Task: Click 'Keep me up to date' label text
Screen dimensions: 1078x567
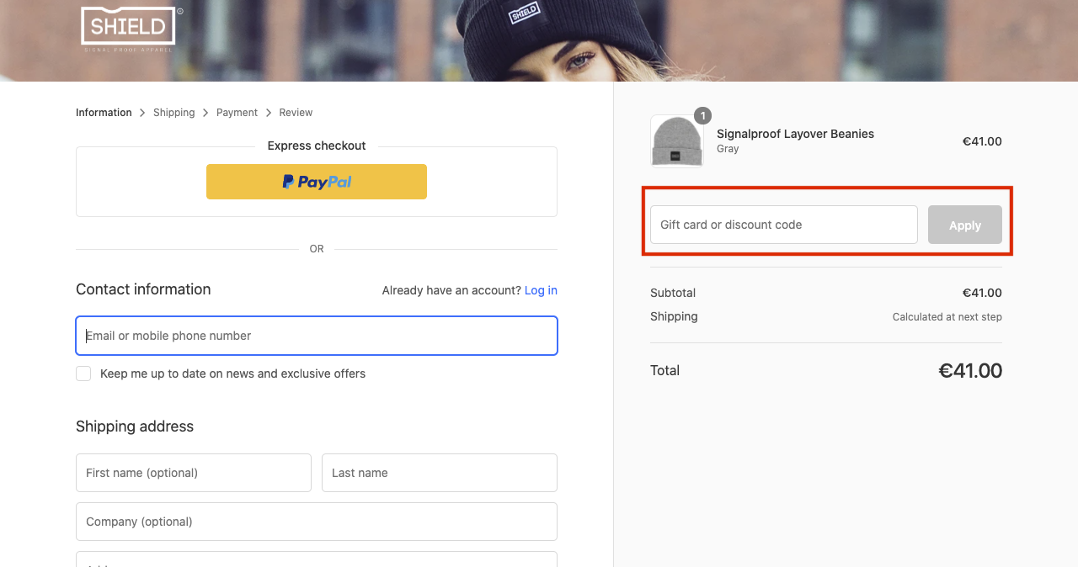Action: tap(232, 374)
